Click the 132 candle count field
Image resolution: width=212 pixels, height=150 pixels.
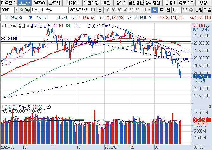(x=176, y=10)
